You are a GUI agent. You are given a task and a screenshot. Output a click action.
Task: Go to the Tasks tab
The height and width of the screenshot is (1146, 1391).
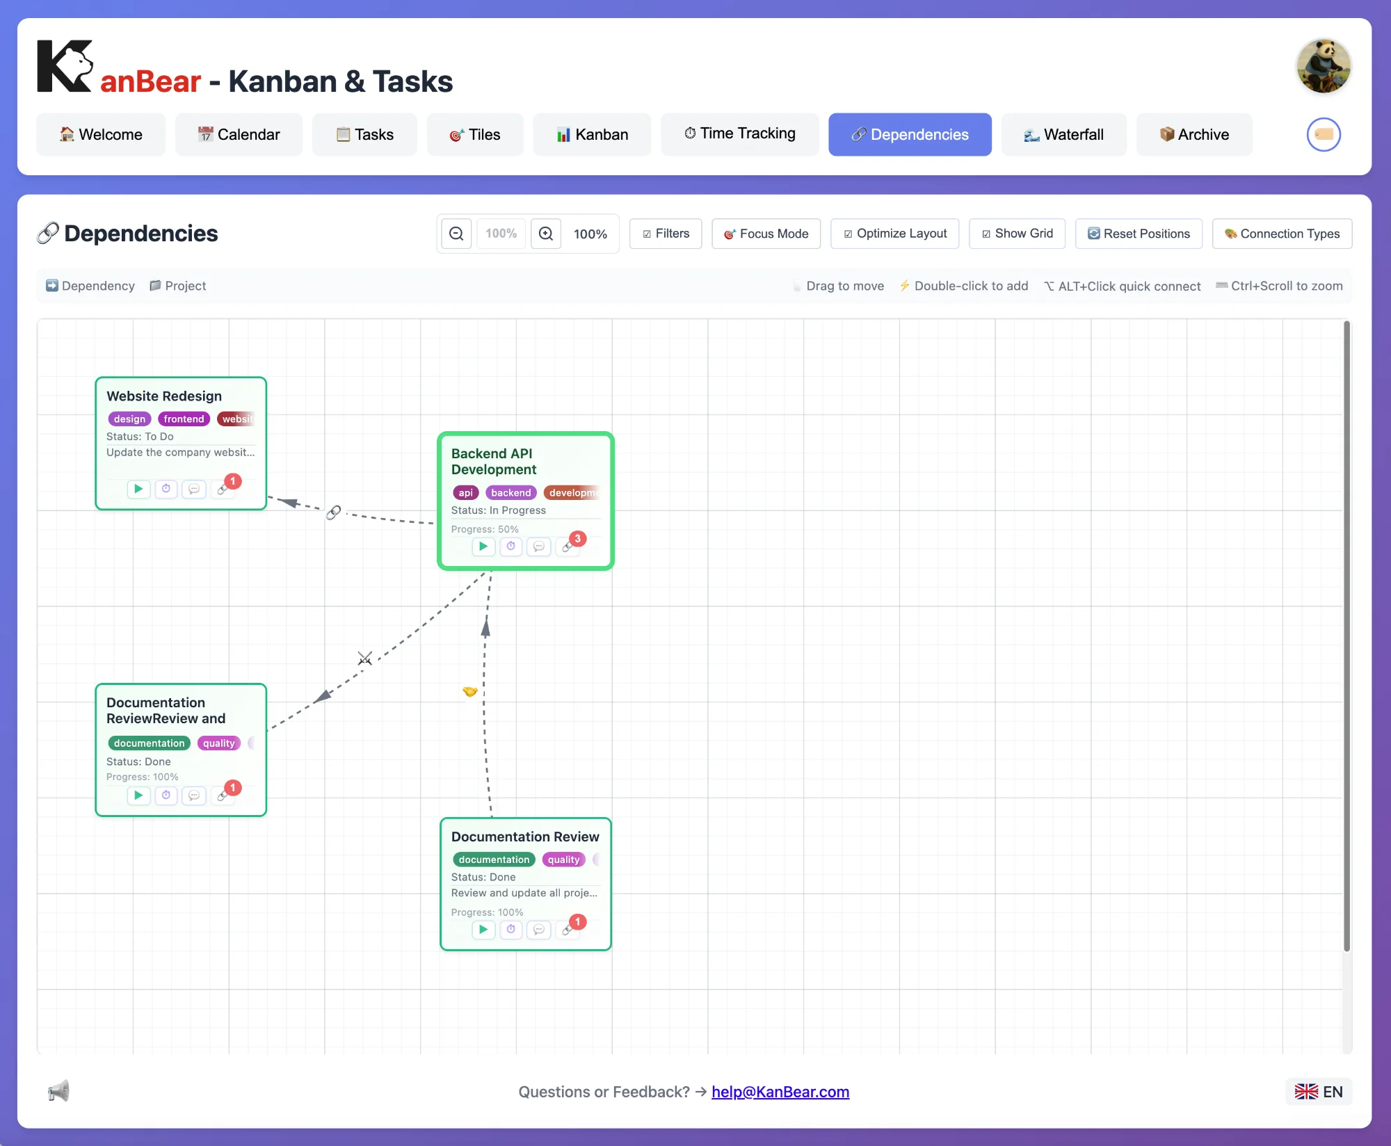pos(364,134)
